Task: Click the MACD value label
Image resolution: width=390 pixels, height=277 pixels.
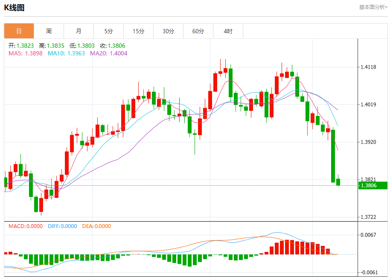Action: click(x=26, y=226)
